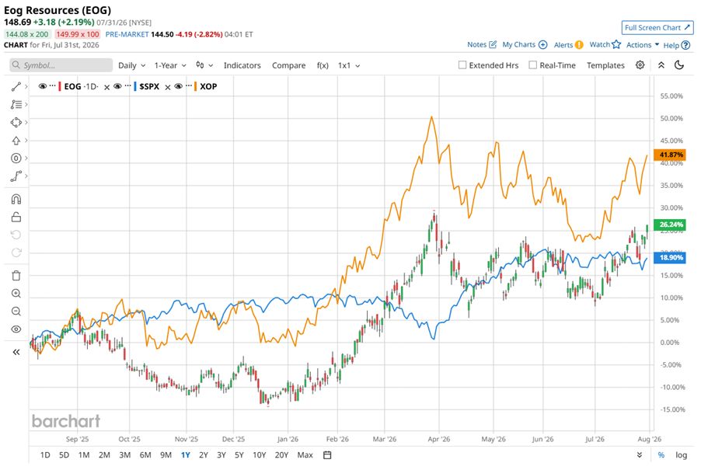Click the Symbol search field
The image size is (701, 470).
[61, 65]
